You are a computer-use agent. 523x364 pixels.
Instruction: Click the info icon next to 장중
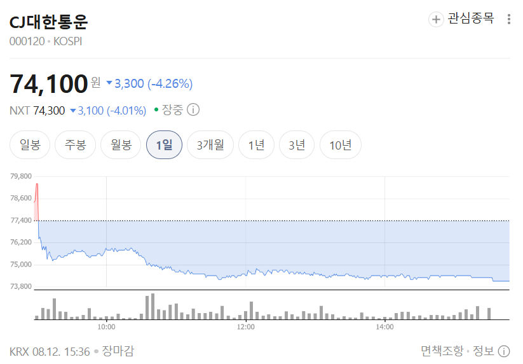(193, 109)
